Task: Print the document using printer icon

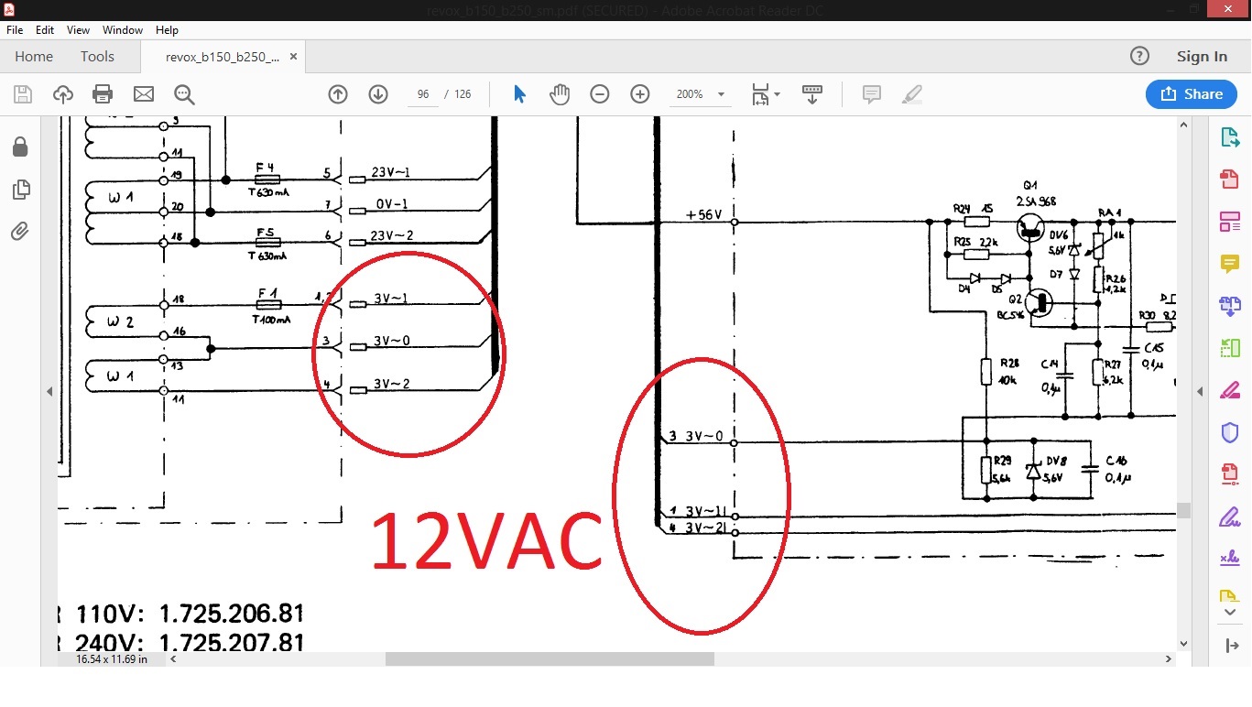Action: click(103, 94)
